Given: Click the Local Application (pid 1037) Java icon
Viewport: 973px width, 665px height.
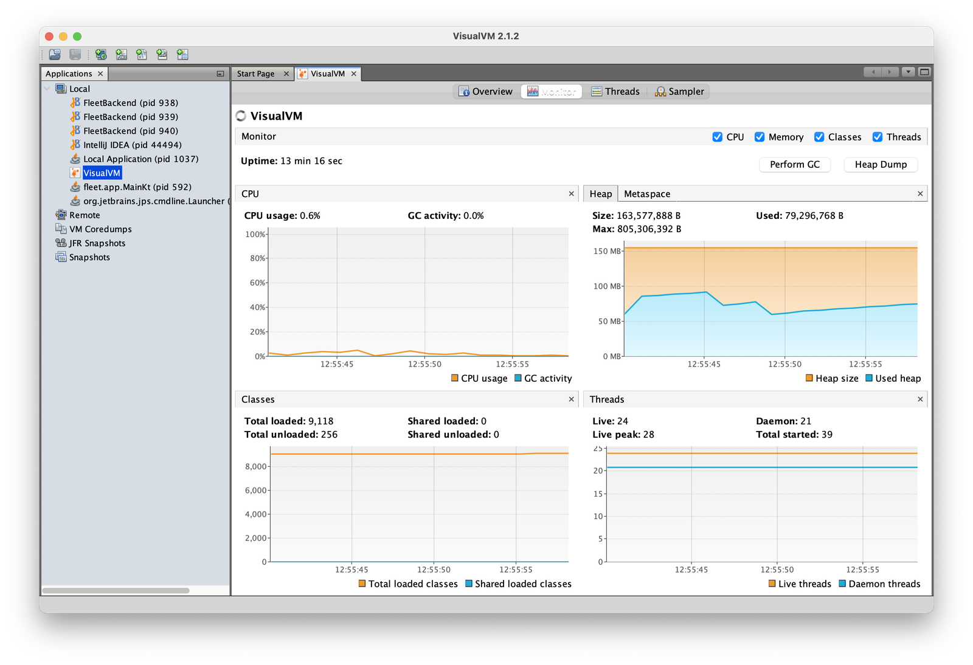Looking at the screenshot, I should (75, 159).
